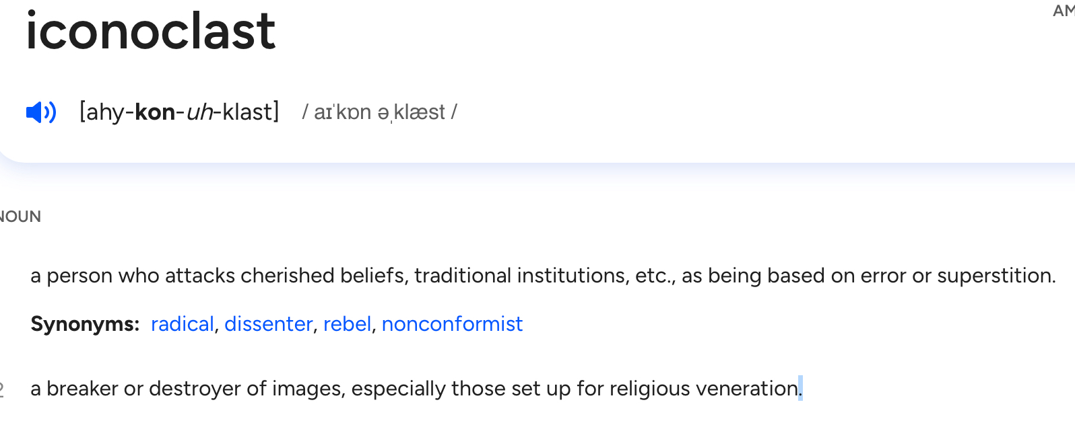Image resolution: width=1075 pixels, height=425 pixels.
Task: Open the 'radical' synonym link
Action: tap(182, 324)
